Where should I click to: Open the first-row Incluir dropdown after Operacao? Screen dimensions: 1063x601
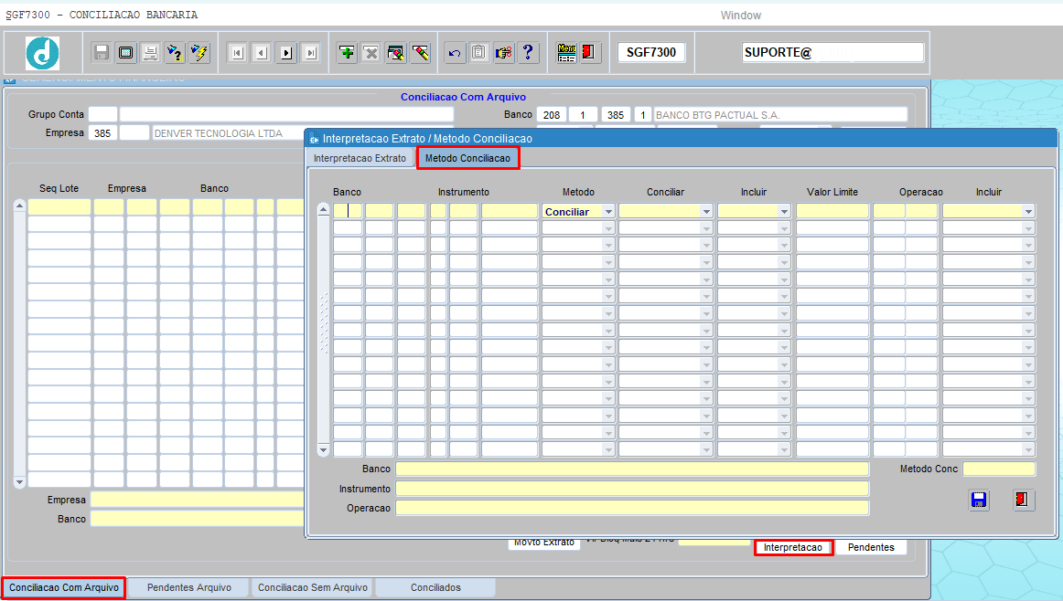(1028, 212)
